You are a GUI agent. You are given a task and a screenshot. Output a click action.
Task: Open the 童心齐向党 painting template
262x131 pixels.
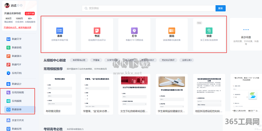pyautogui.click(x=246, y=94)
